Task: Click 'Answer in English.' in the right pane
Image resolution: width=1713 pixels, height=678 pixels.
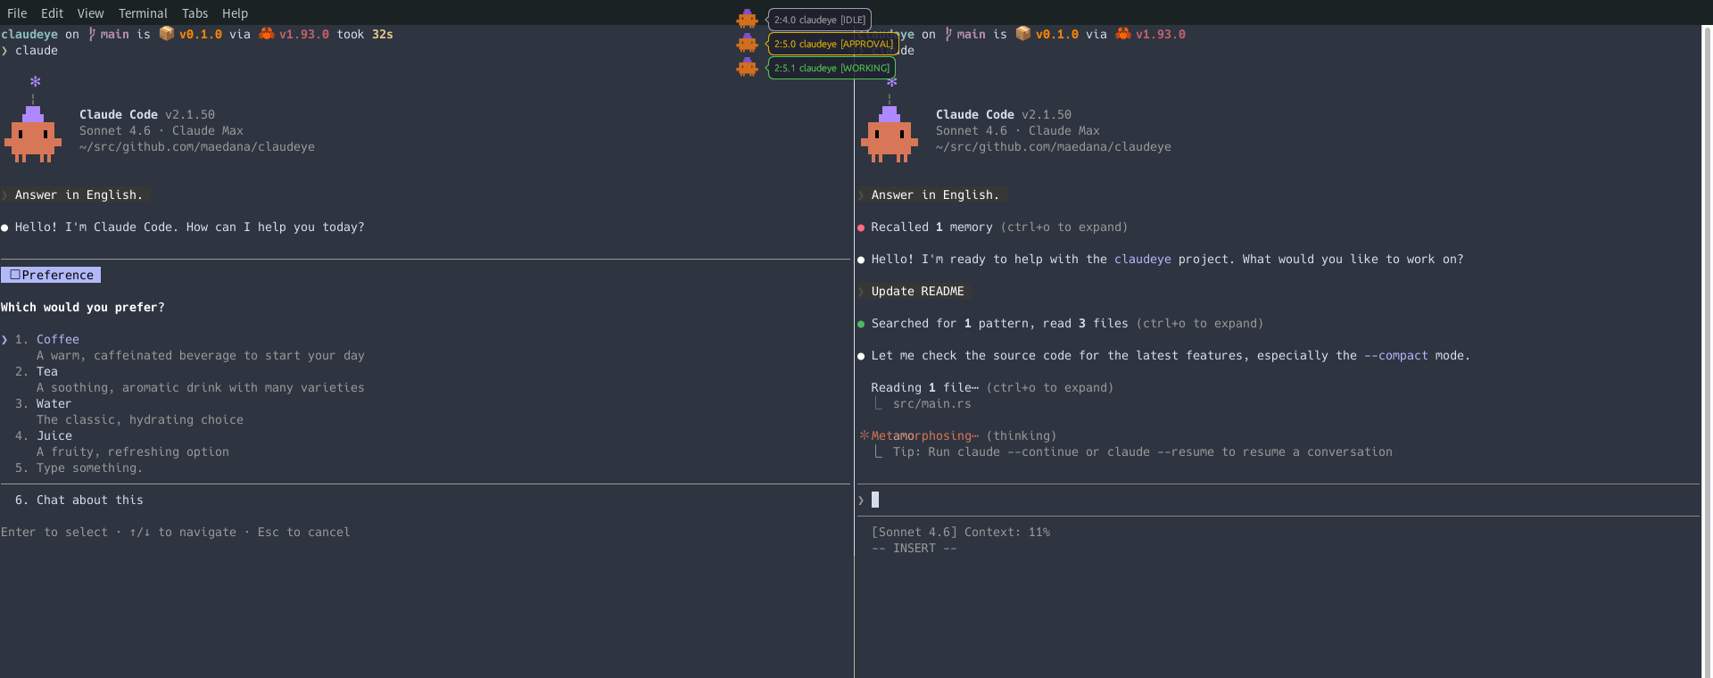Action: pyautogui.click(x=935, y=194)
